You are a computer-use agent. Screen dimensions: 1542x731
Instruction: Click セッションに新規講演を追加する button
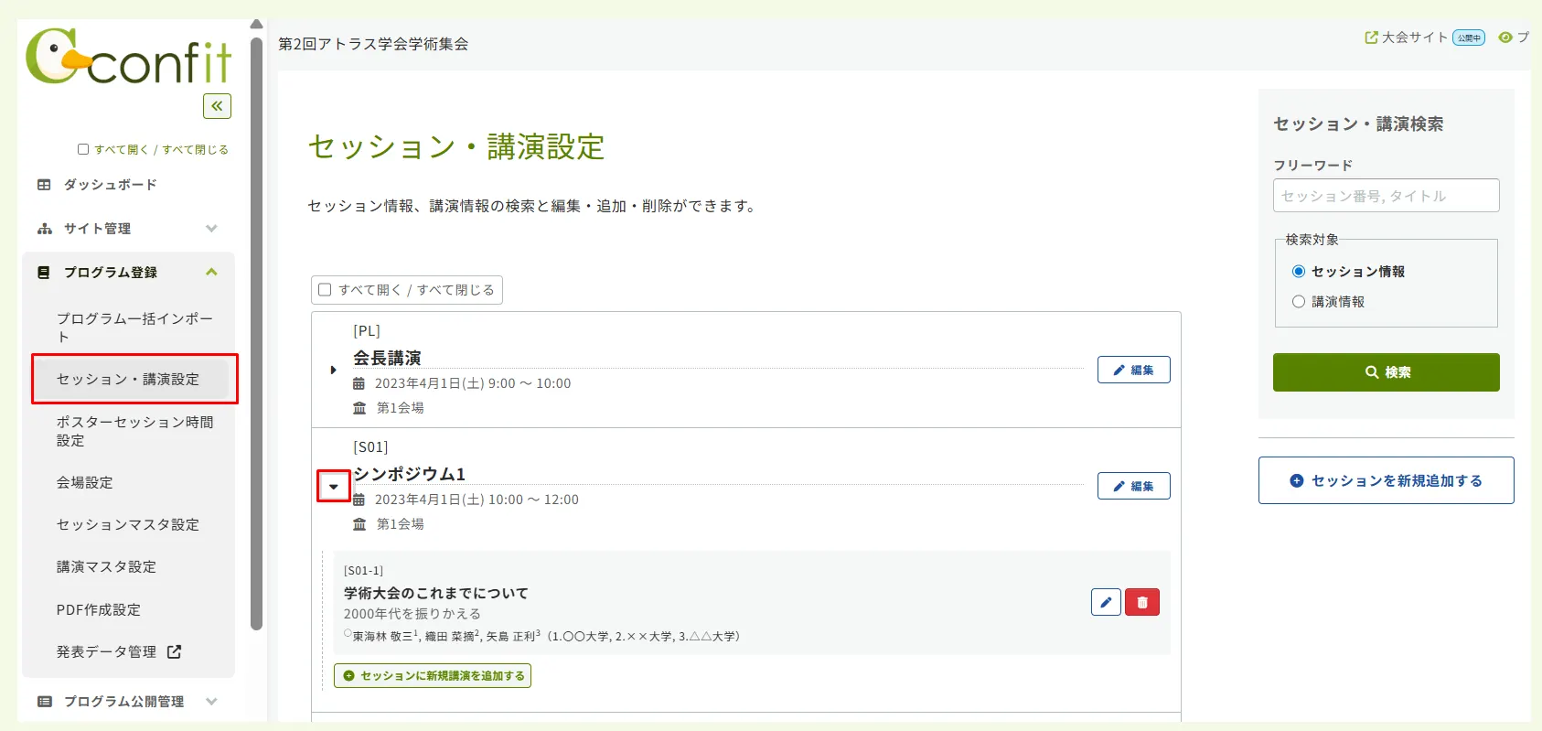click(433, 676)
